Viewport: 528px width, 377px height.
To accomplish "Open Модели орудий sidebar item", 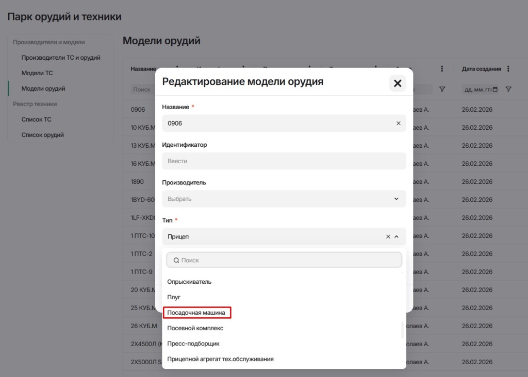I will pos(43,89).
